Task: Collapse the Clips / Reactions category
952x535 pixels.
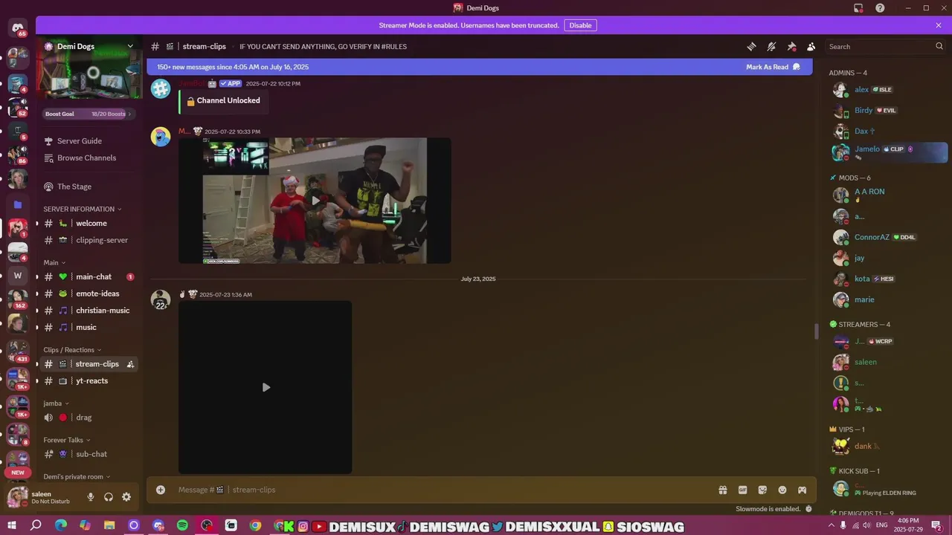Action: coord(72,350)
